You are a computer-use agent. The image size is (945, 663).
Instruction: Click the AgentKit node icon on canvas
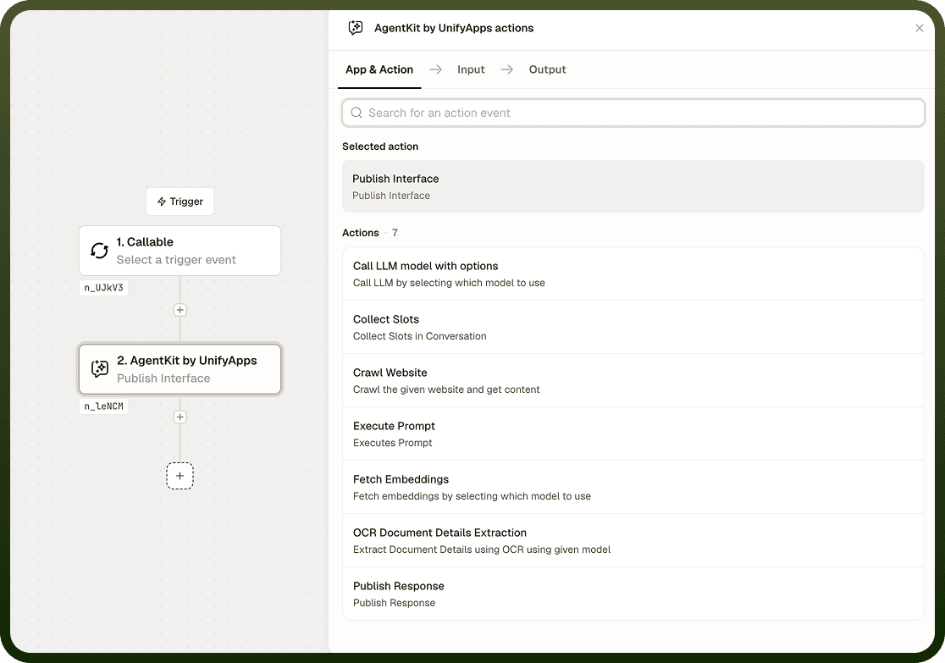click(99, 368)
